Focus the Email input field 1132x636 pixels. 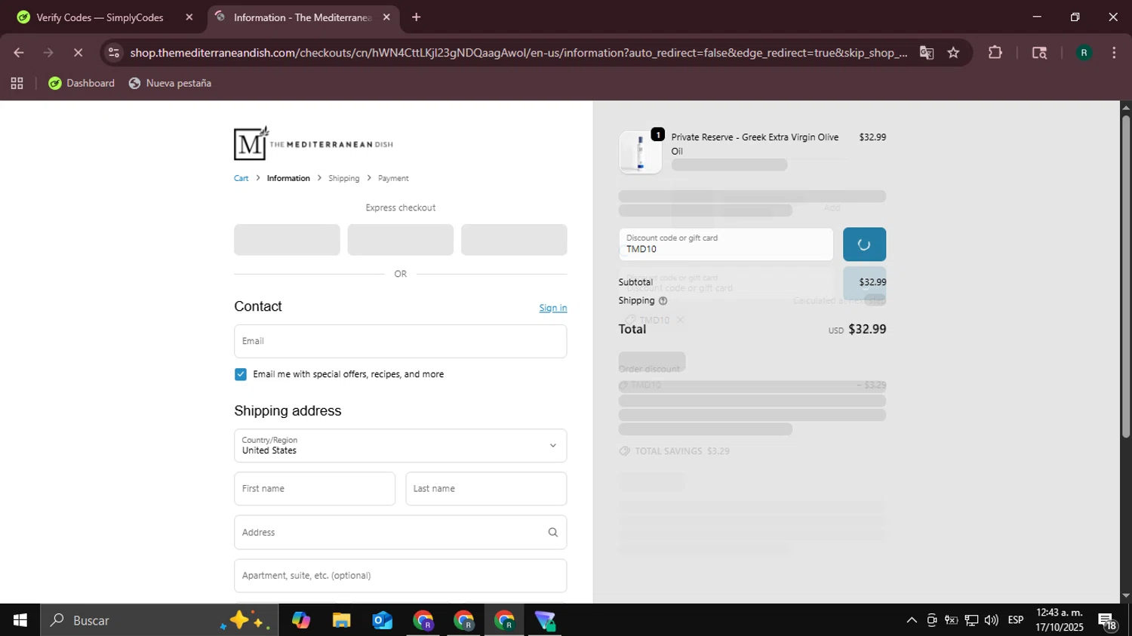400,341
